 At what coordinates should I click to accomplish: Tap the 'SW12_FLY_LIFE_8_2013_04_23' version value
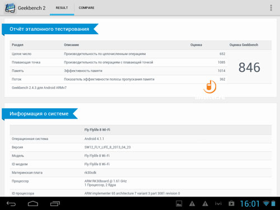pyautogui.click(x=108, y=147)
